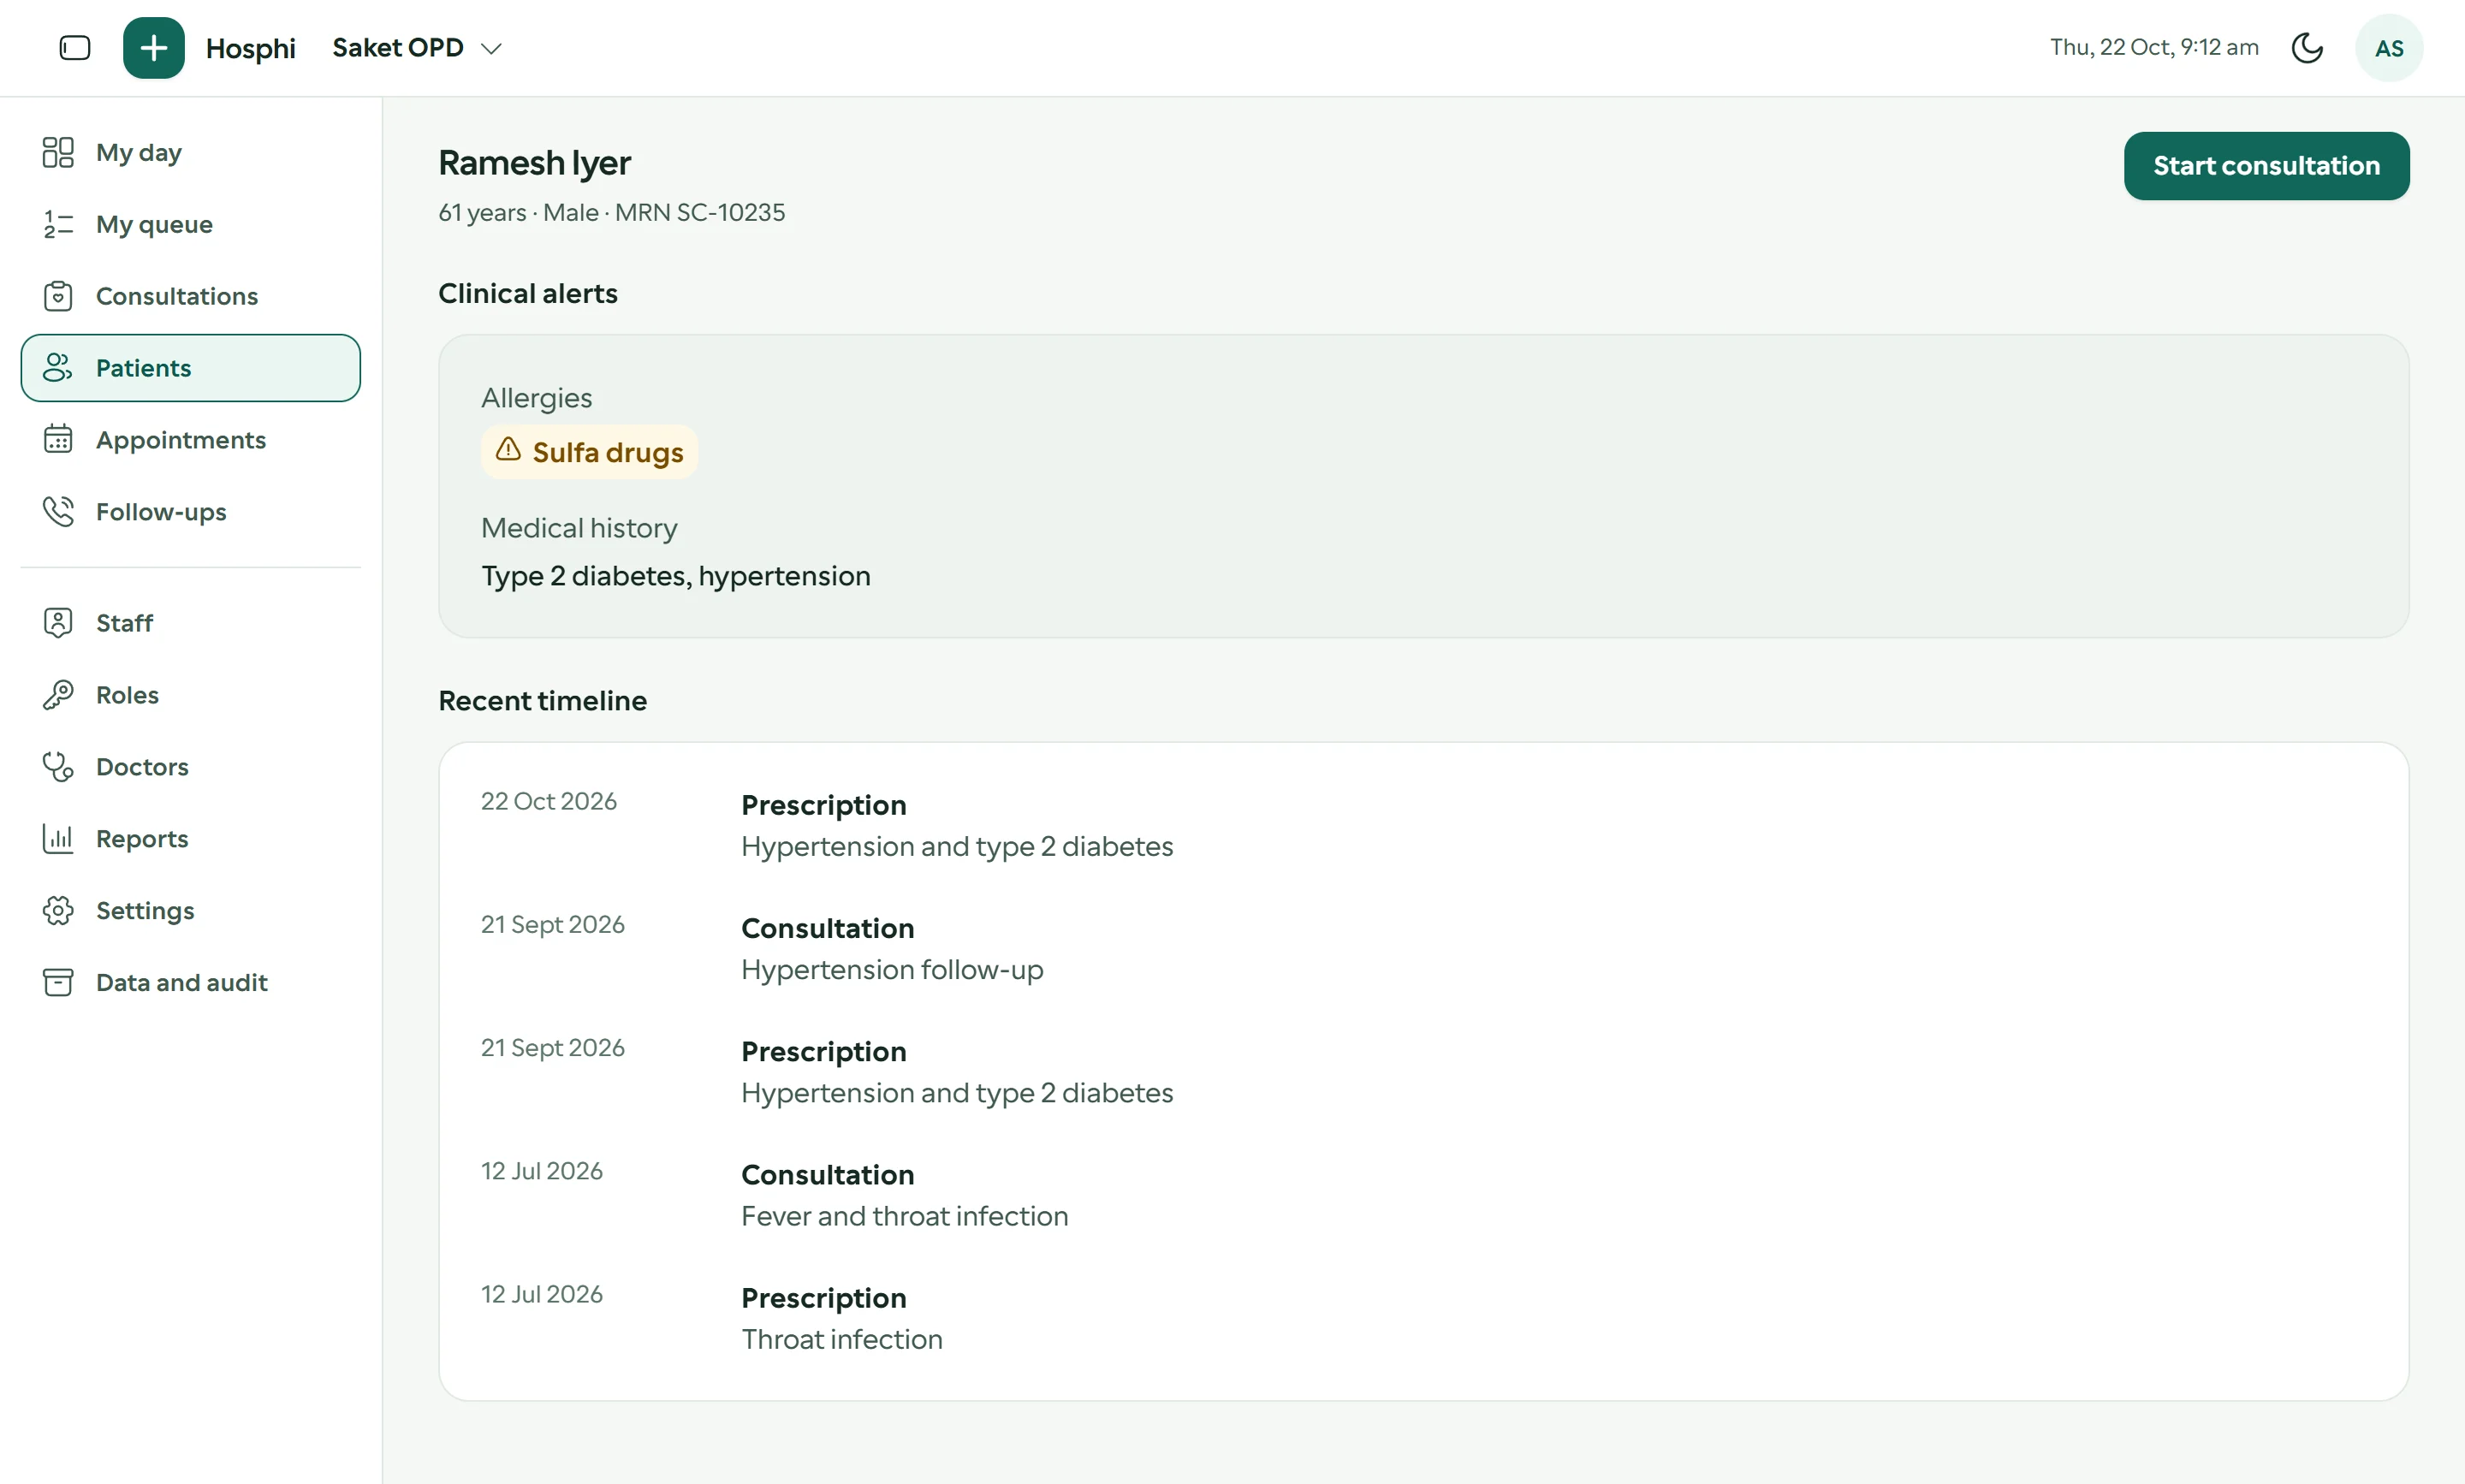This screenshot has height=1484, width=2465.
Task: Click the green plus Hosphi logo
Action: tap(154, 48)
